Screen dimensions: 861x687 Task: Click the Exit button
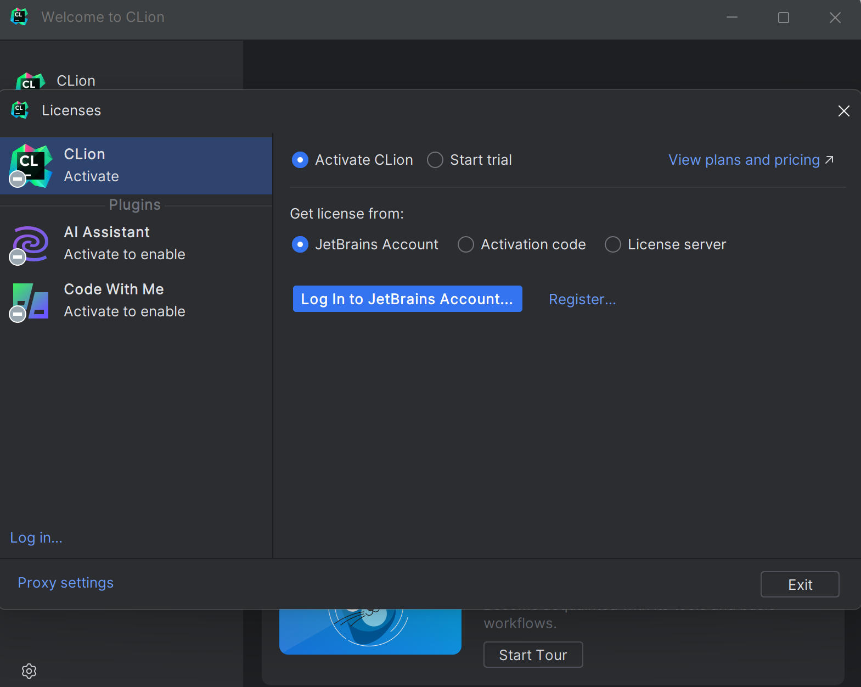[x=800, y=584]
